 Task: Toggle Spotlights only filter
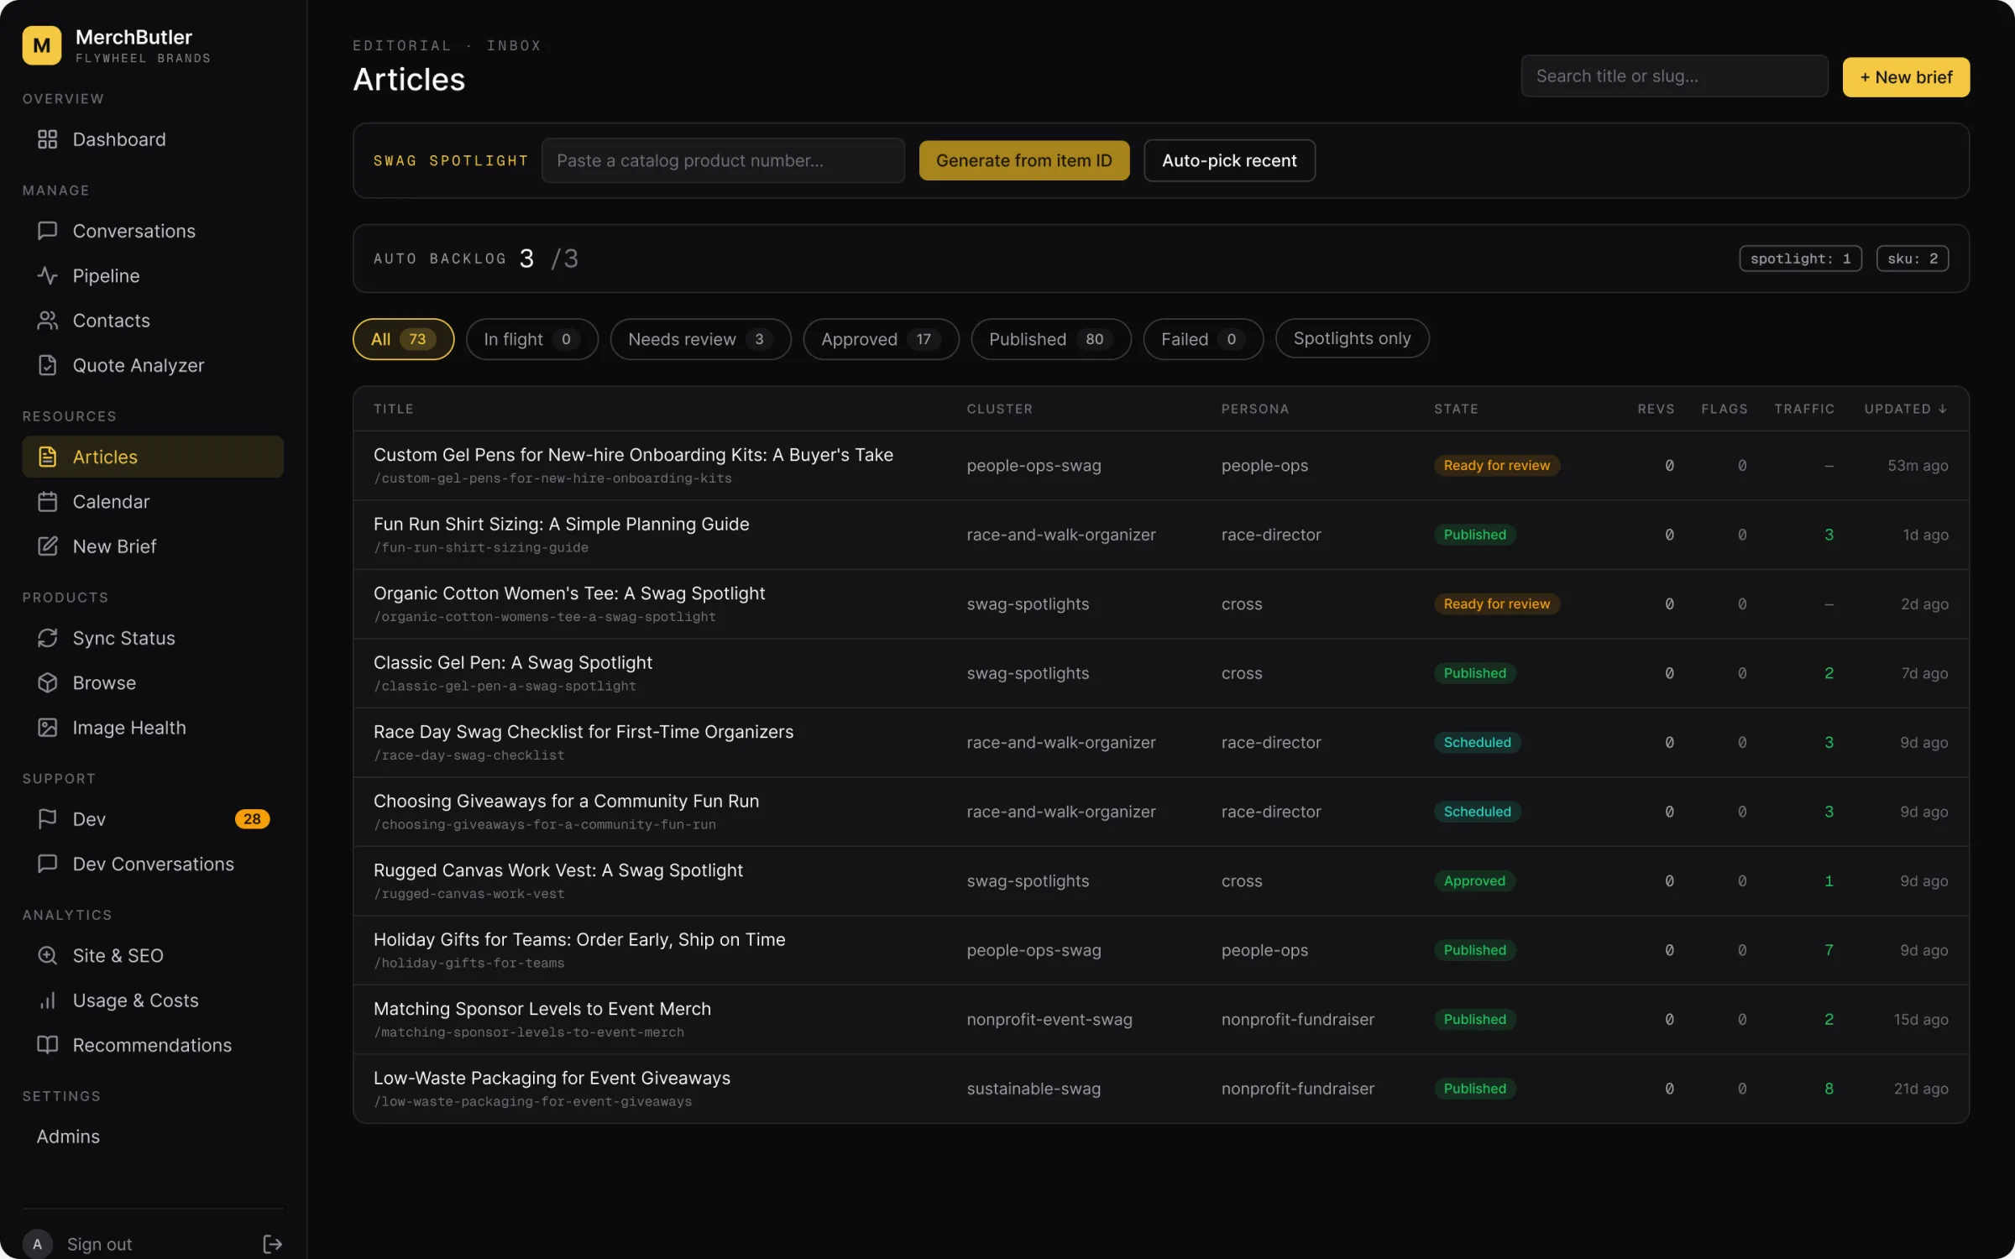(1352, 338)
